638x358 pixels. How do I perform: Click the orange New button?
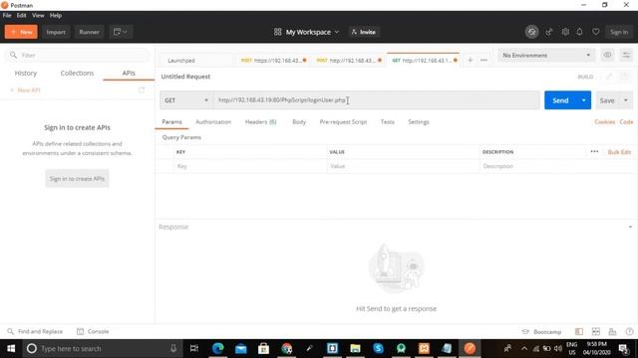[21, 32]
